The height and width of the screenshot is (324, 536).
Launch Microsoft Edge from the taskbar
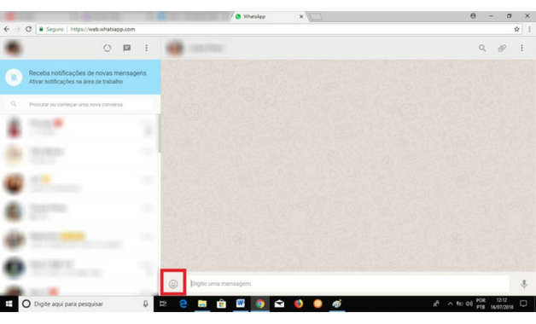coord(183,304)
